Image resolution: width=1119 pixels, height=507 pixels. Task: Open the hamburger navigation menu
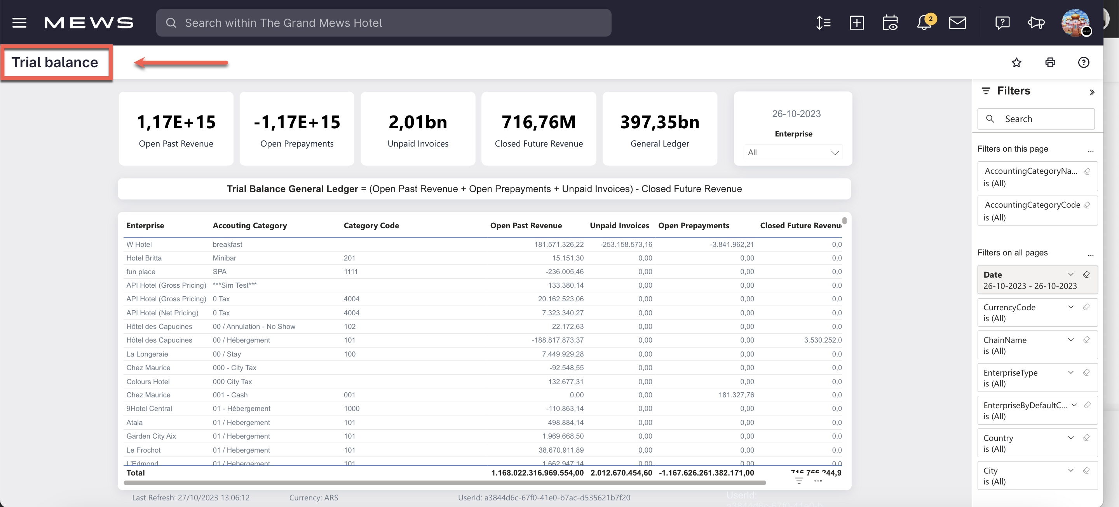[19, 23]
